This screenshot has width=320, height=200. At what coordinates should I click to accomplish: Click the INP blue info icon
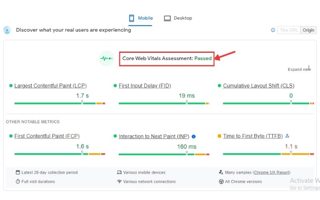[194, 136]
